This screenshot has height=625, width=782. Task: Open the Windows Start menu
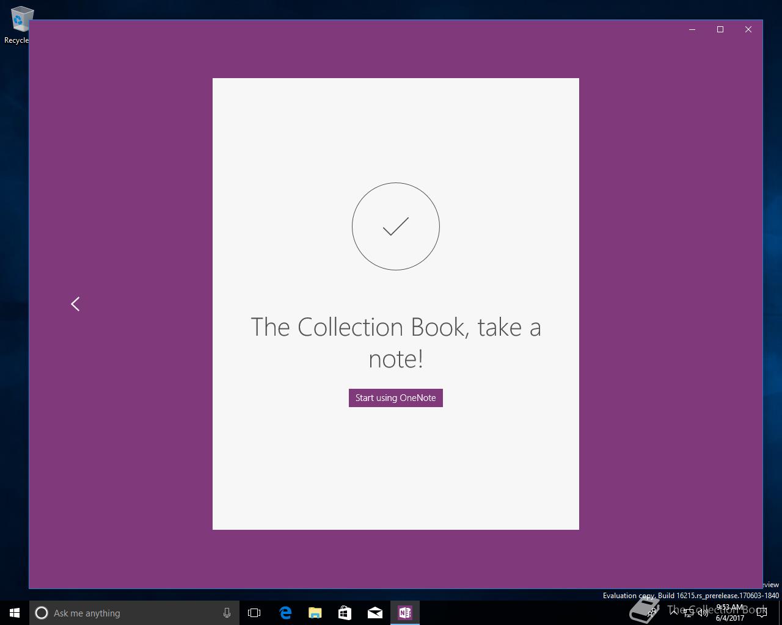point(15,613)
